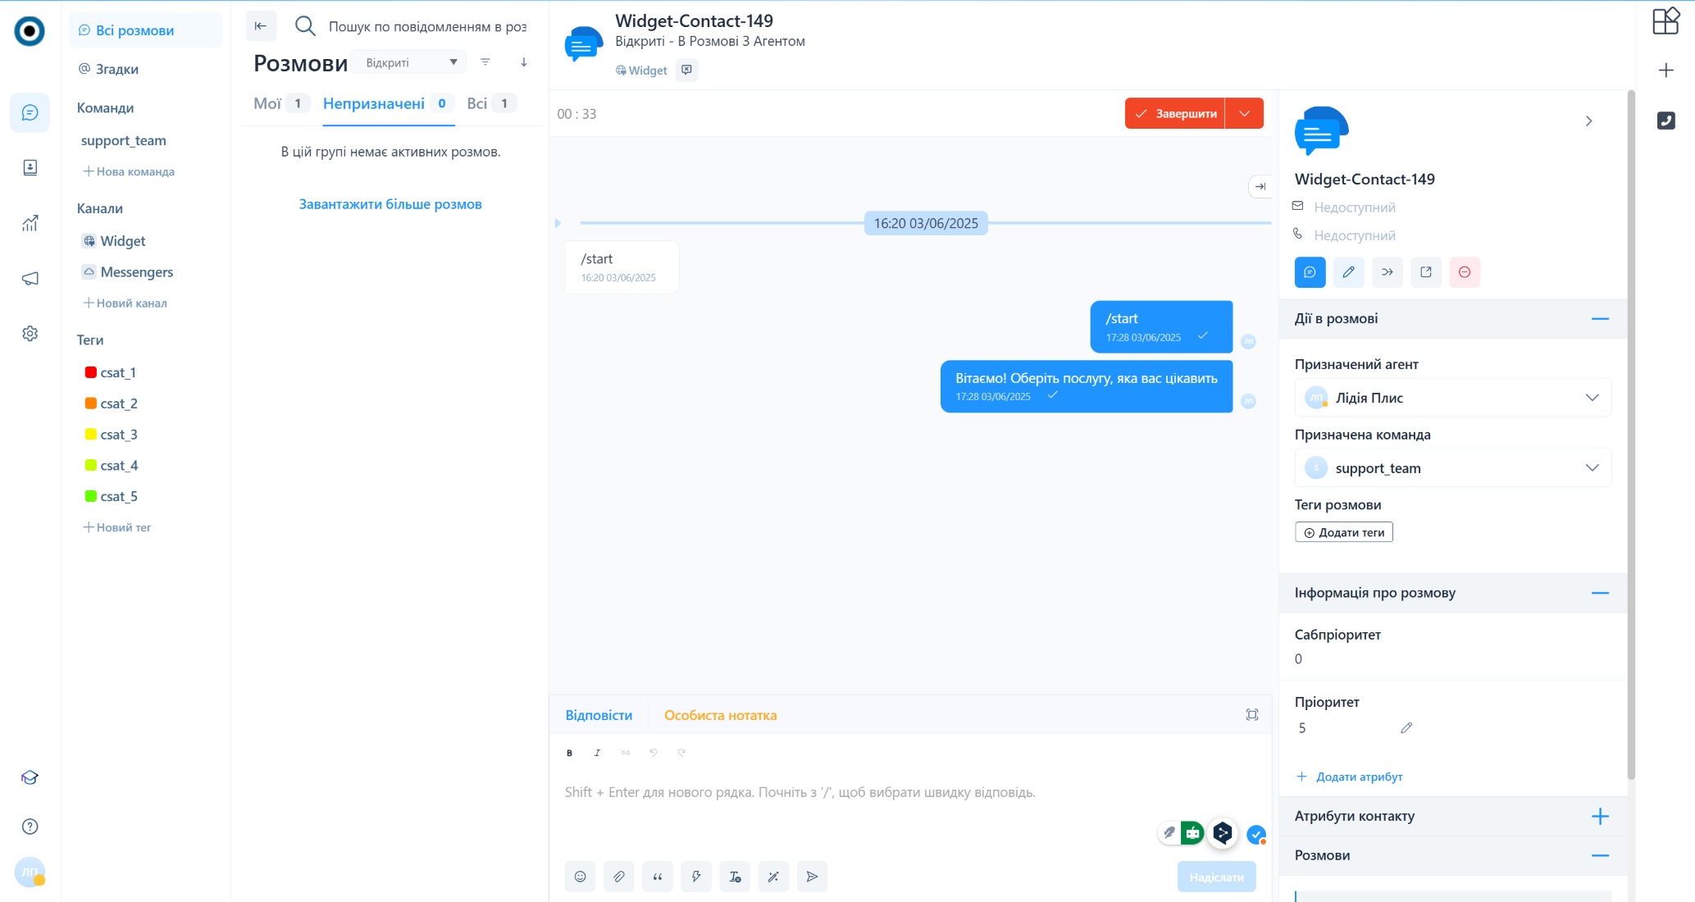Open the quick replies lightning icon
This screenshot has width=1695, height=902.
click(695, 876)
